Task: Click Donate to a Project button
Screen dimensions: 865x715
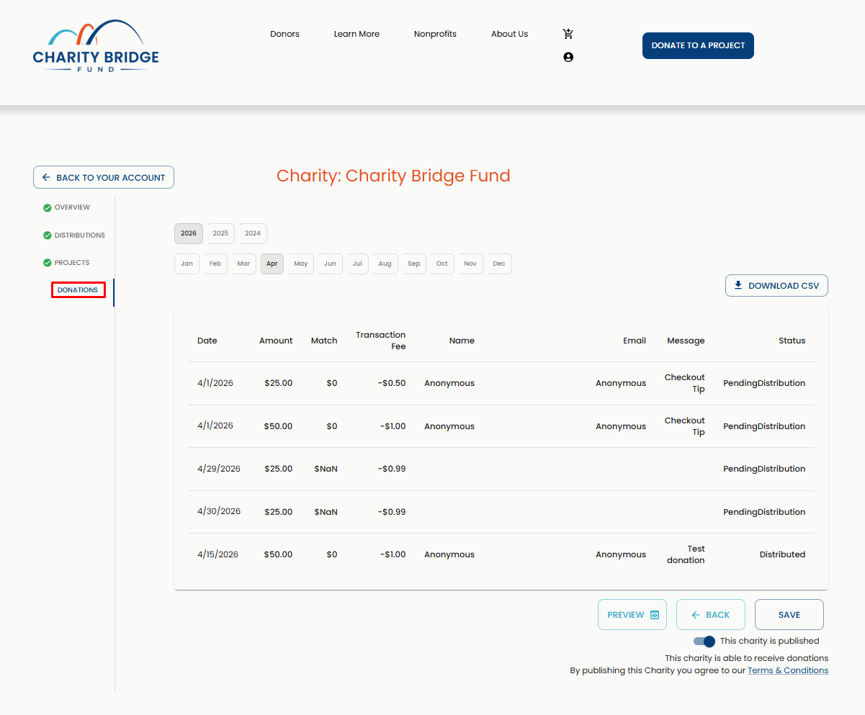Action: pyautogui.click(x=698, y=45)
